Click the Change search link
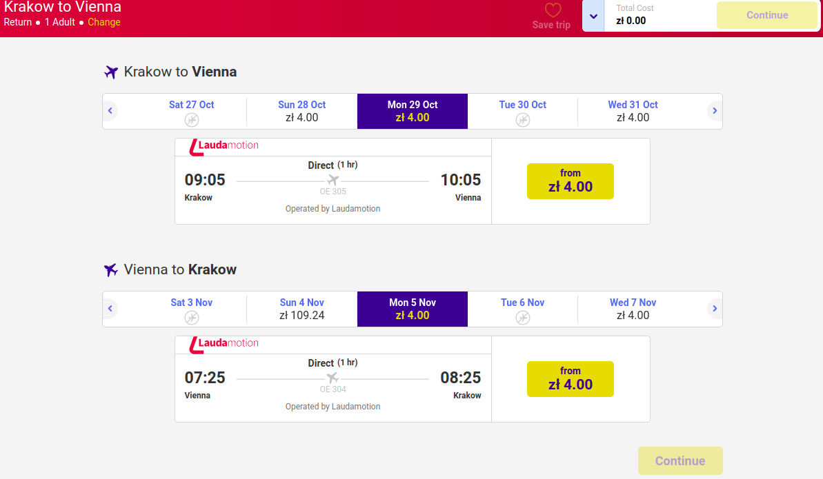This screenshot has width=823, height=479. coord(104,22)
